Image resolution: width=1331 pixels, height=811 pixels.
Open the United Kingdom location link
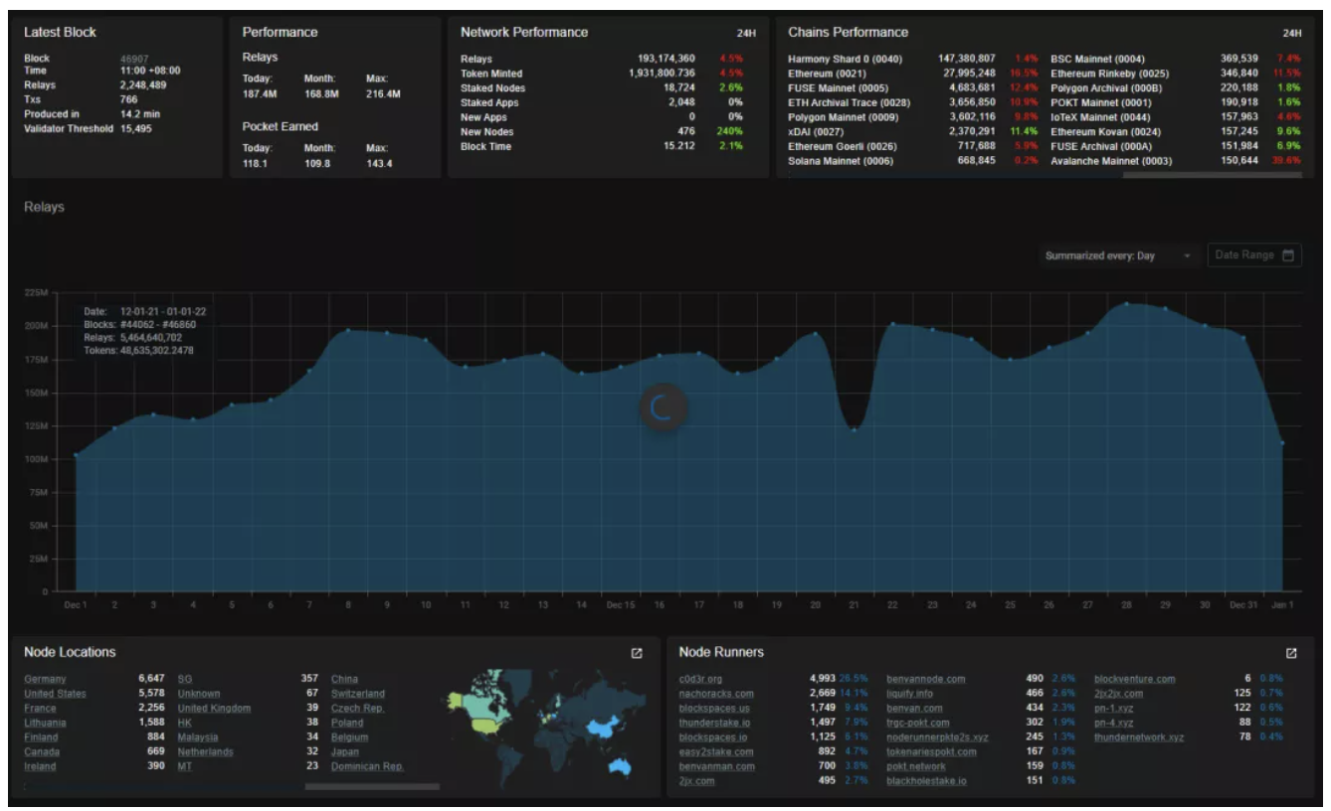(214, 709)
